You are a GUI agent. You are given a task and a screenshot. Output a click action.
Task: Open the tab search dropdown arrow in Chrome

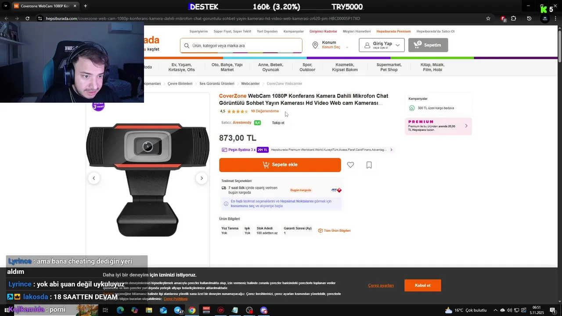[x=6, y=6]
